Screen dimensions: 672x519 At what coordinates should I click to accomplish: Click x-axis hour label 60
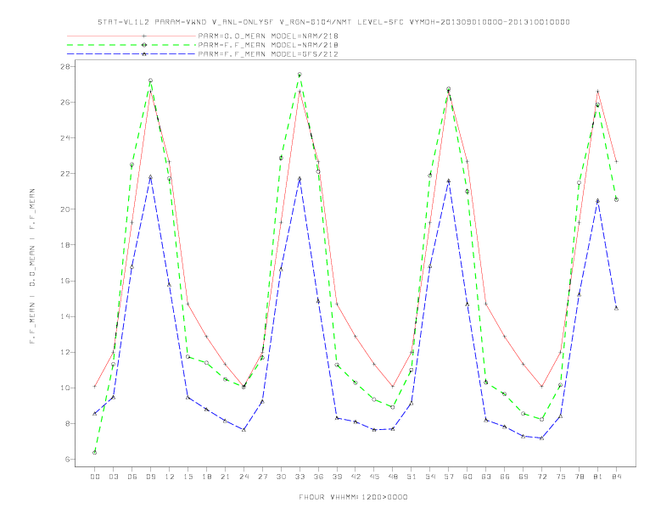468,477
